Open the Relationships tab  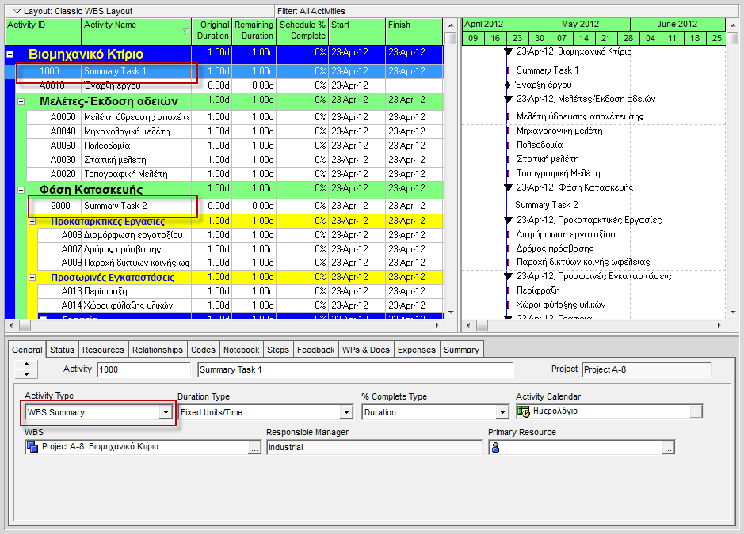pos(158,350)
